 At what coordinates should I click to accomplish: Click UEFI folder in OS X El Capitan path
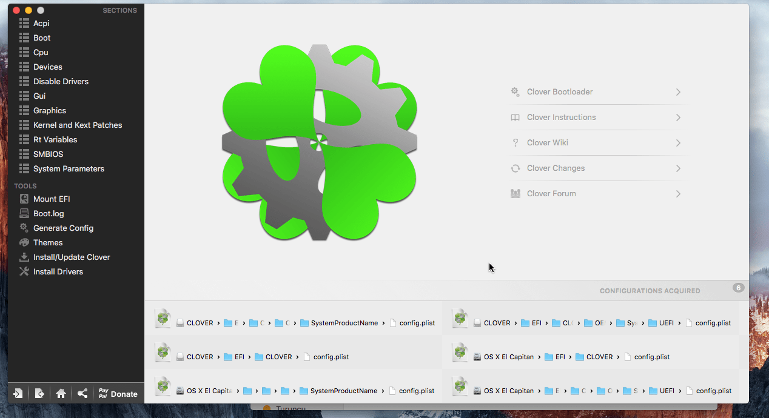[x=661, y=391]
